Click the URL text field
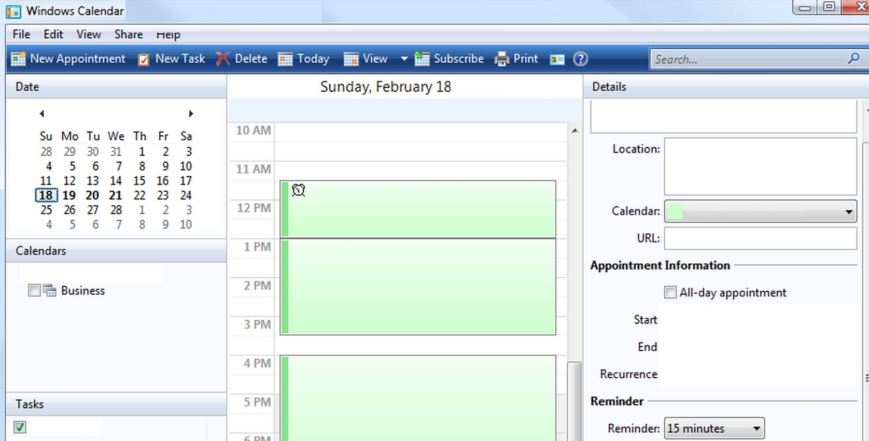This screenshot has width=869, height=441. click(760, 238)
